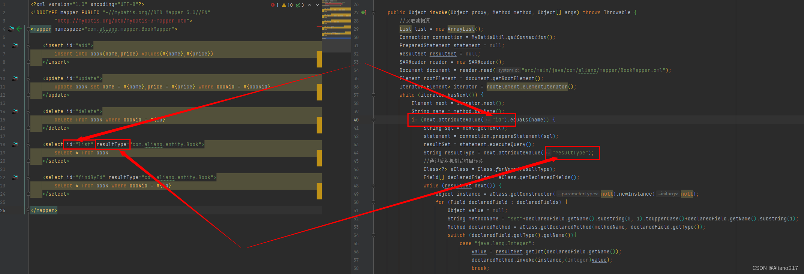Click the new SAXReader() expression
Screen dimensions: 804x274
tap(481, 62)
